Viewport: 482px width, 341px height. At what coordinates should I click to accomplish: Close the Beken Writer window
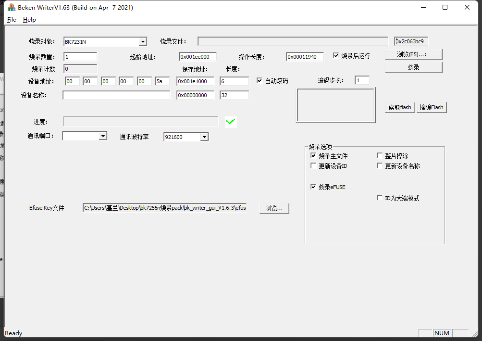pyautogui.click(x=467, y=7)
